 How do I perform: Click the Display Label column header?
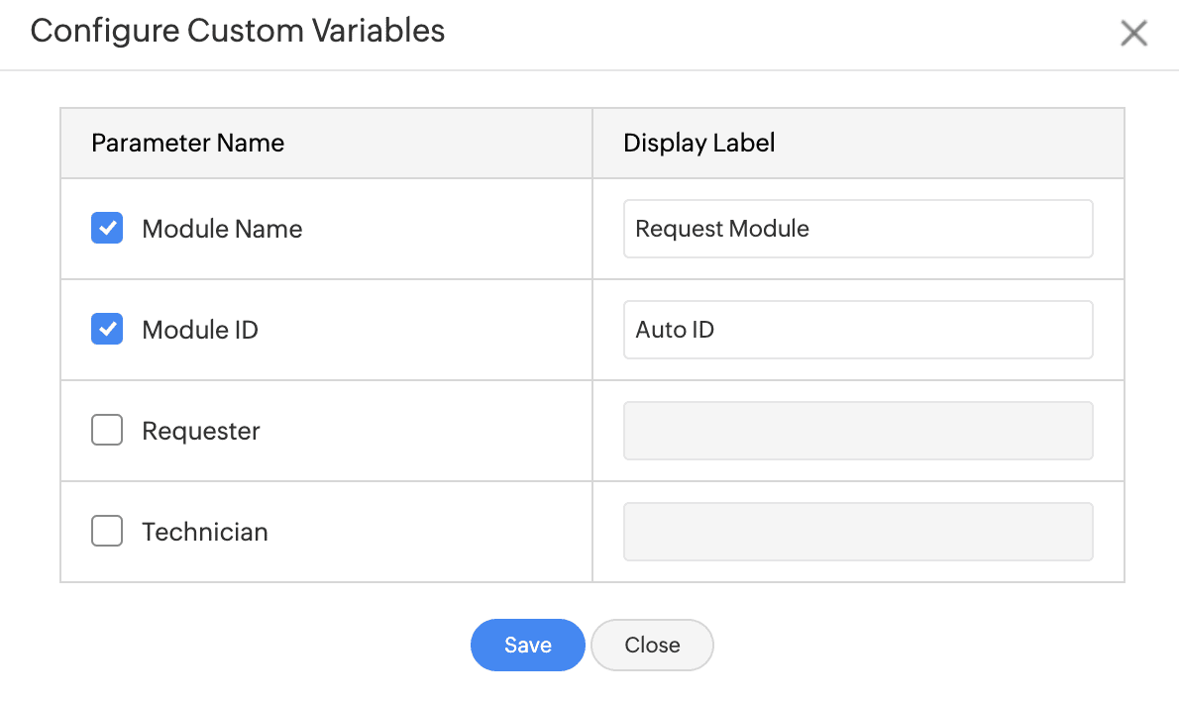coord(699,143)
